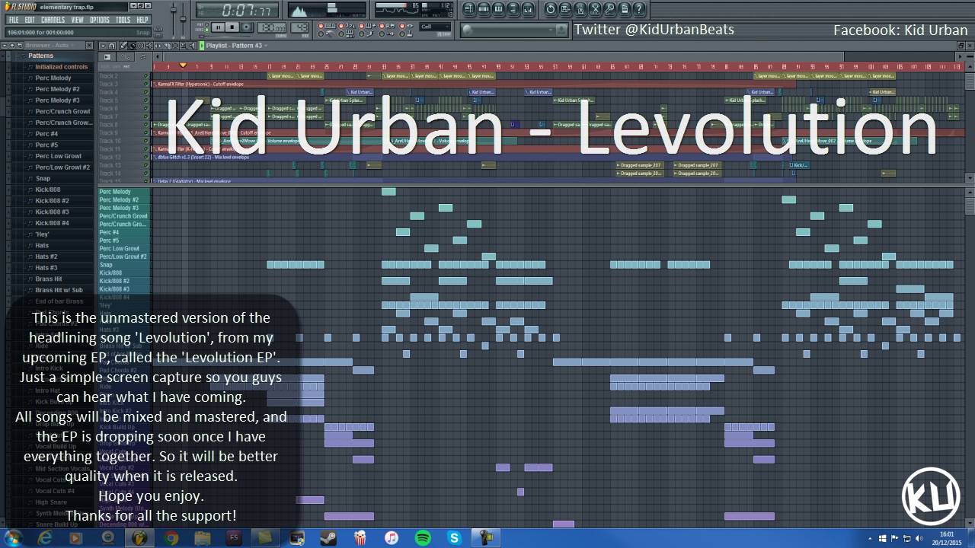The height and width of the screenshot is (548, 975).
Task: Click the pattern number display 43
Action: [x=300, y=27]
